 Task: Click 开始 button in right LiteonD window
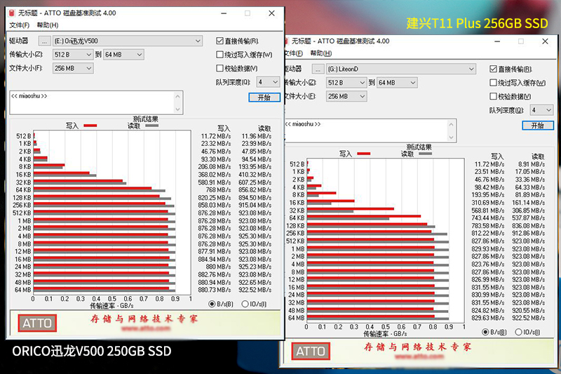coord(537,126)
